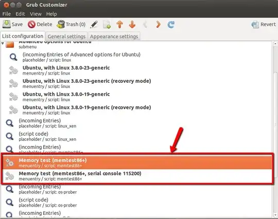
Task: Click gear icon beside Linux 3.8.0-23-generic
Action: pos(13,70)
